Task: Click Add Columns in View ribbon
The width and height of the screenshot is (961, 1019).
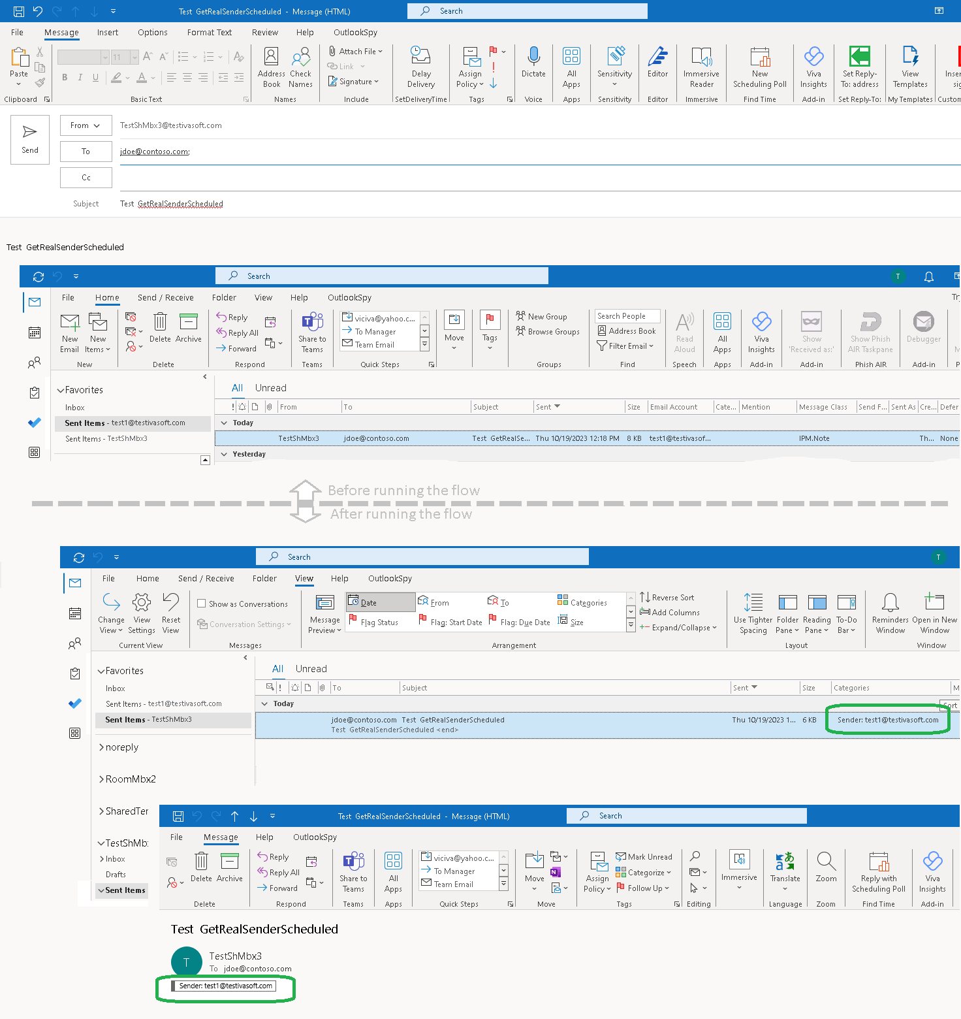Action: coord(670,613)
